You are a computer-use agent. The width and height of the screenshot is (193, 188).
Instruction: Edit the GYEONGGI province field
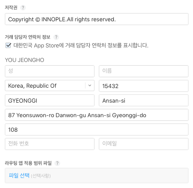tap(50, 100)
